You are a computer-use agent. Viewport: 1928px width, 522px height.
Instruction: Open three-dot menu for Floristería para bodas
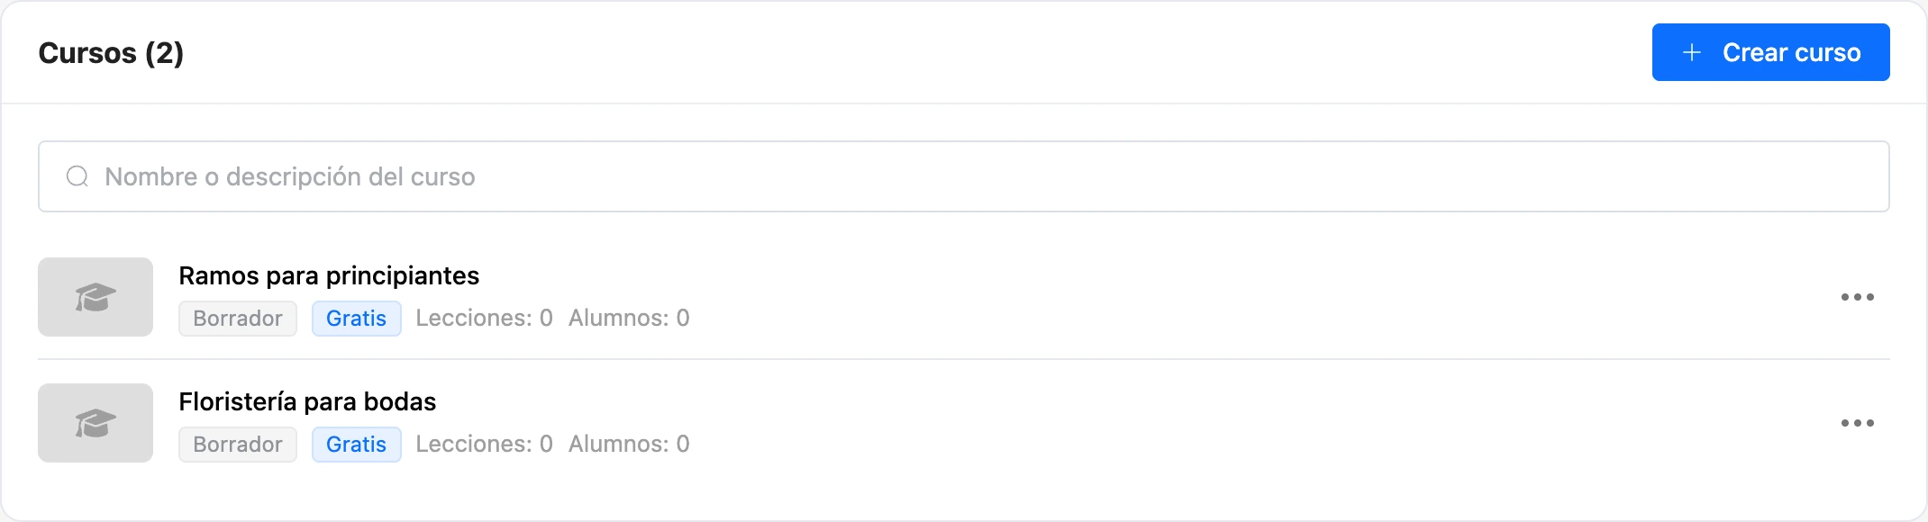[x=1857, y=423]
